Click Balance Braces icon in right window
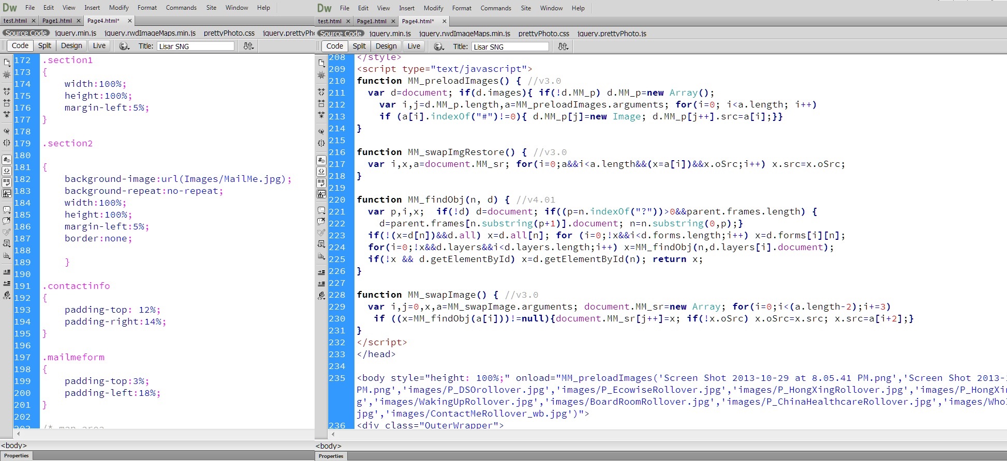This screenshot has width=1007, height=461. click(x=321, y=143)
